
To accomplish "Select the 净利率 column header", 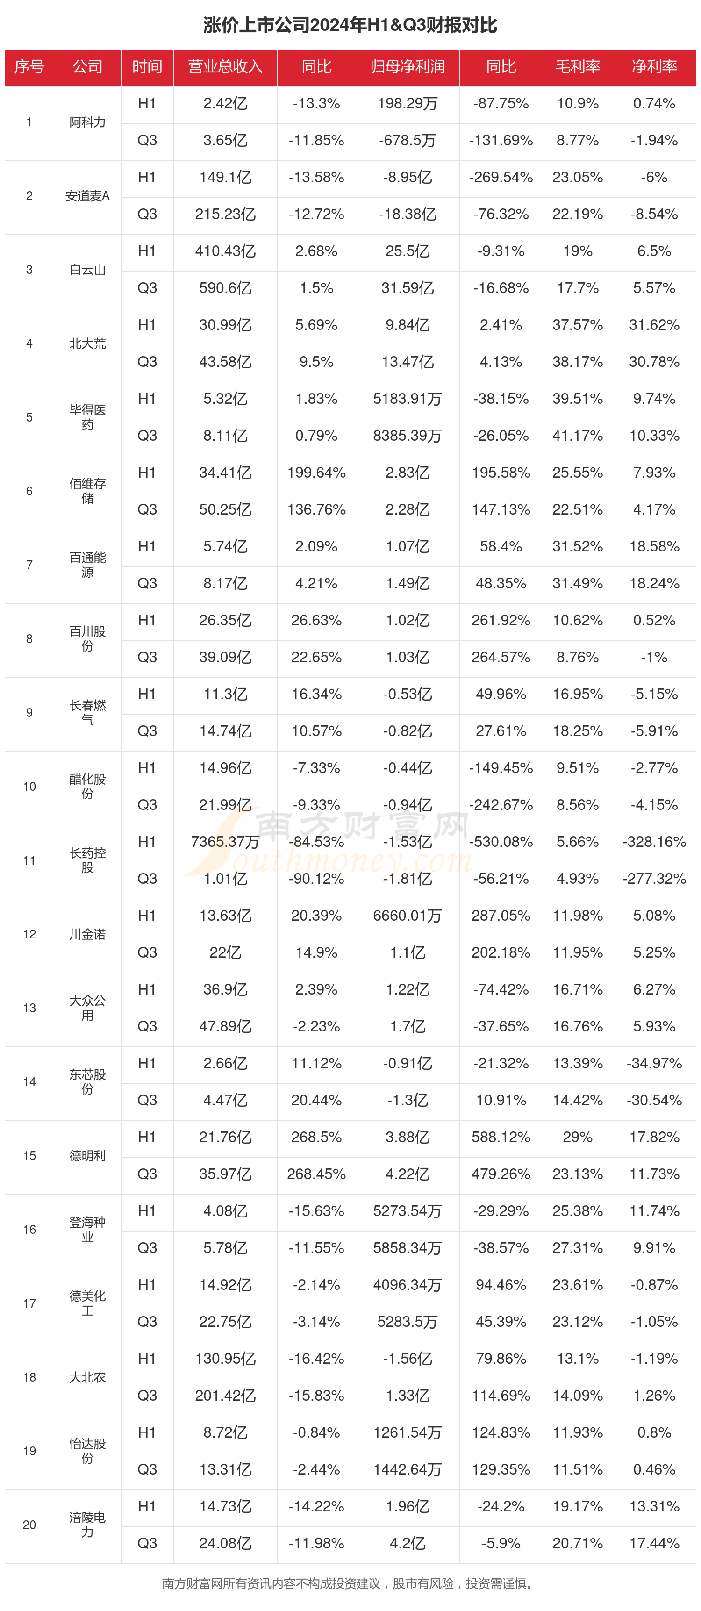I will 654,67.
